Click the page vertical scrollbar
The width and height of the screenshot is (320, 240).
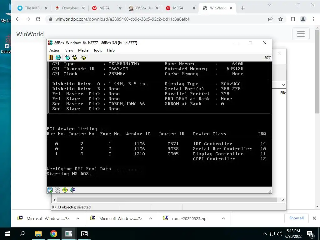pos(317,72)
